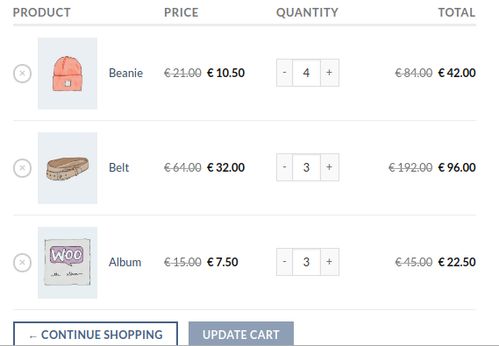Increase Beanie quantity with plus button
Screen dimensions: 499x346
tap(330, 73)
